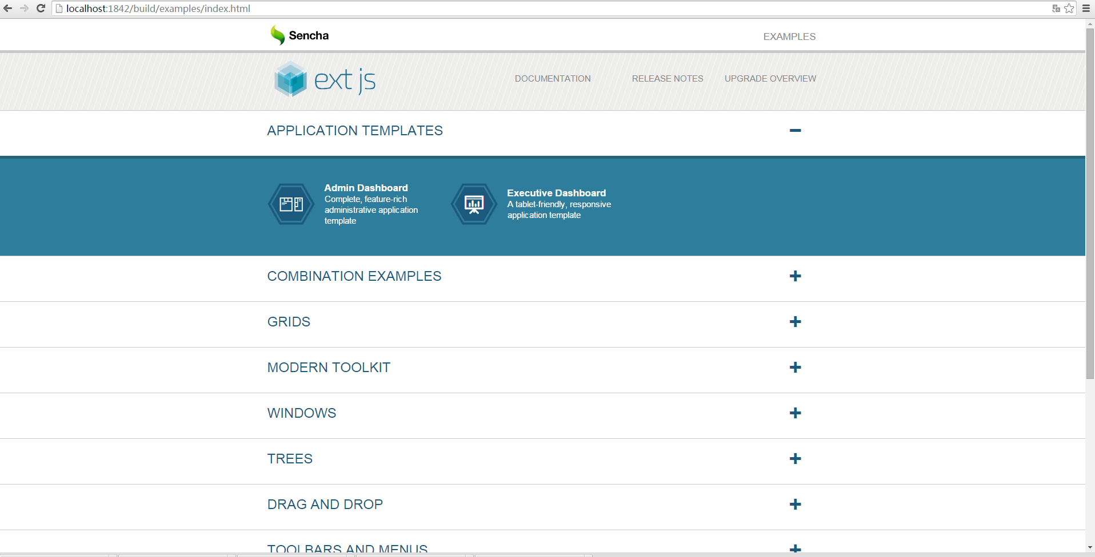This screenshot has height=557, width=1095.
Task: Expand Toolbars and Menus plus icon
Action: pos(795,548)
